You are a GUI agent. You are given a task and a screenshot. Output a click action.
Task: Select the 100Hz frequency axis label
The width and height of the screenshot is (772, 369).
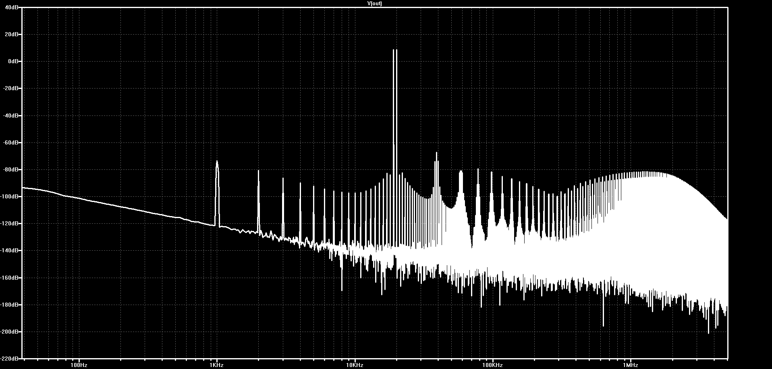pyautogui.click(x=79, y=365)
